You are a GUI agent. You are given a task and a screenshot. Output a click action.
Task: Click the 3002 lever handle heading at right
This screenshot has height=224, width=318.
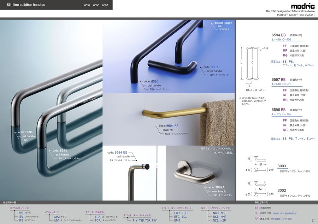click(282, 190)
